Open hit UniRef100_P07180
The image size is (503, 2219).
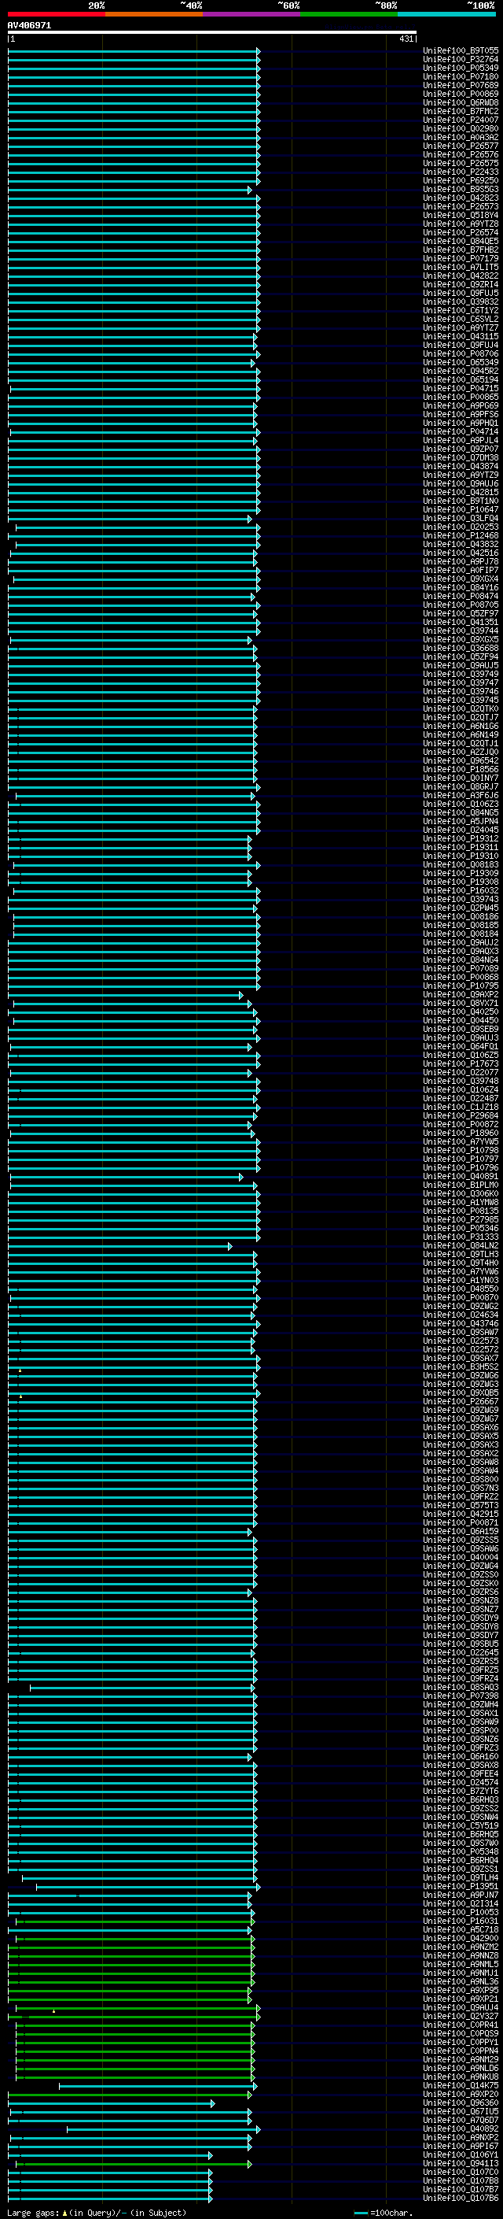point(461,76)
